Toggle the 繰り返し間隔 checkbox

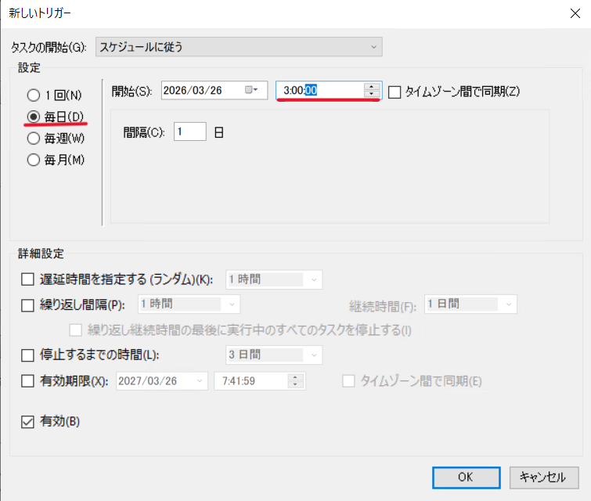tap(28, 305)
